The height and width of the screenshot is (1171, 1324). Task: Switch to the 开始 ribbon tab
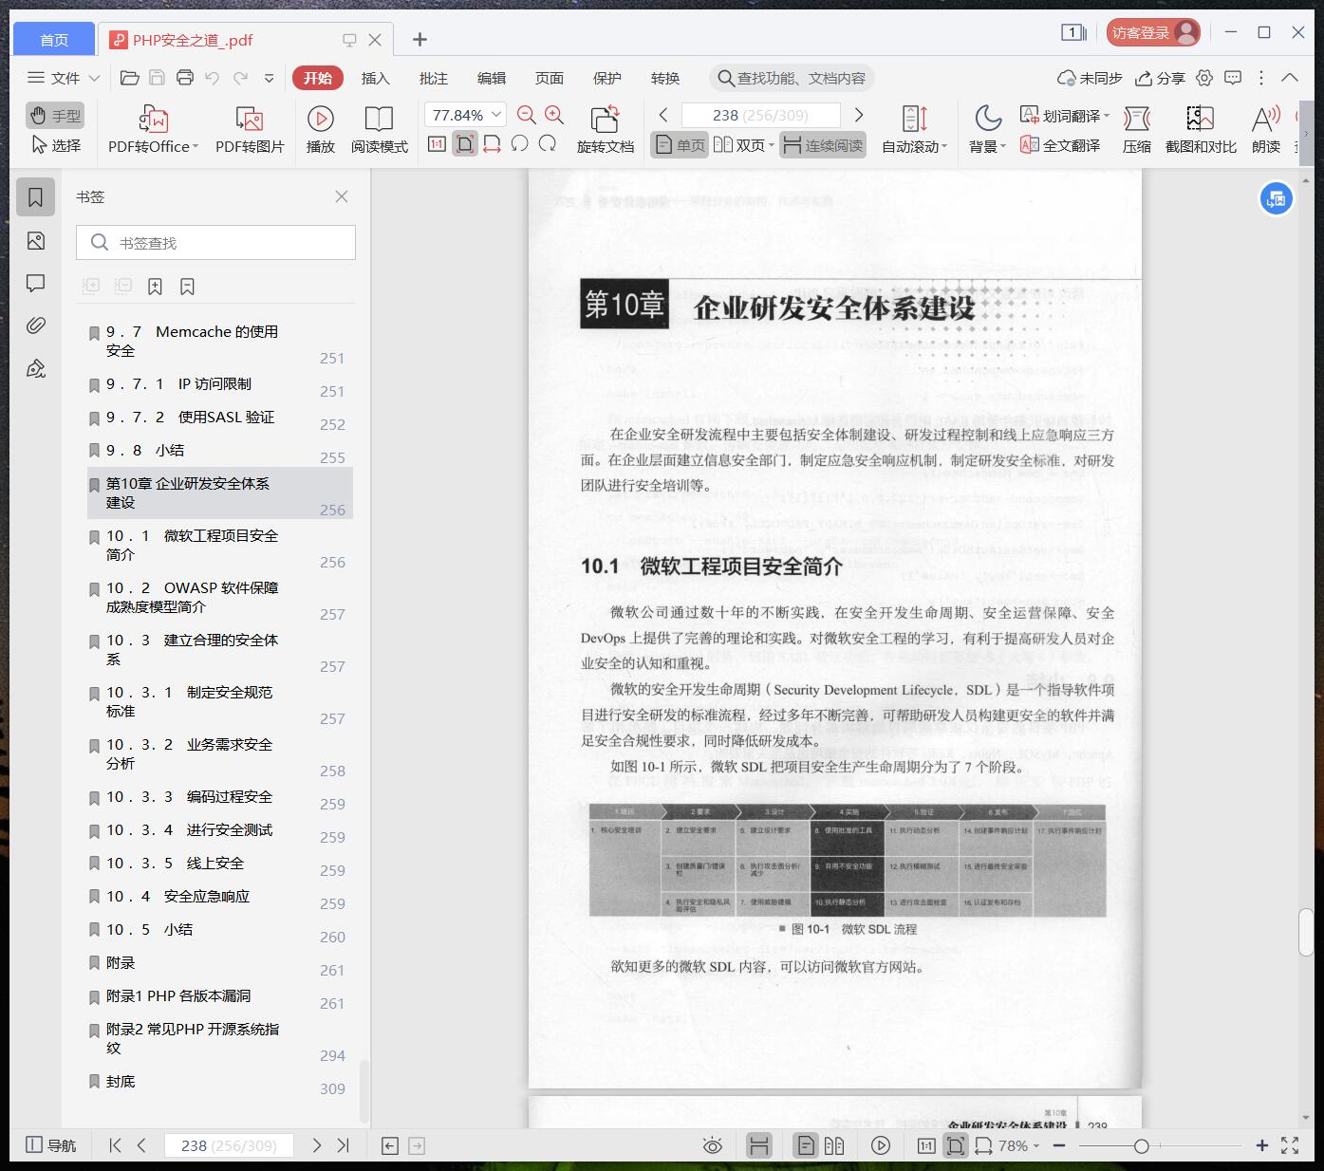[x=318, y=78]
